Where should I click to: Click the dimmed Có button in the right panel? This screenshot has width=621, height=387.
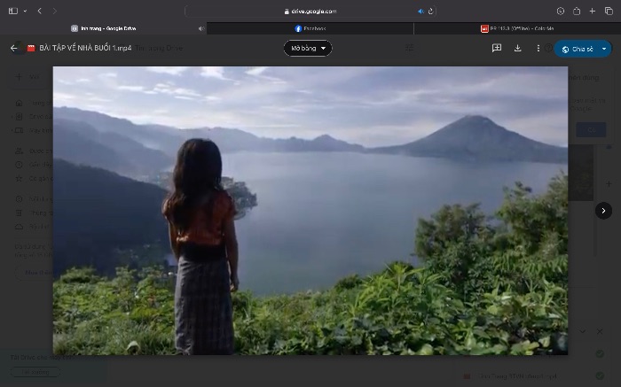pos(591,129)
